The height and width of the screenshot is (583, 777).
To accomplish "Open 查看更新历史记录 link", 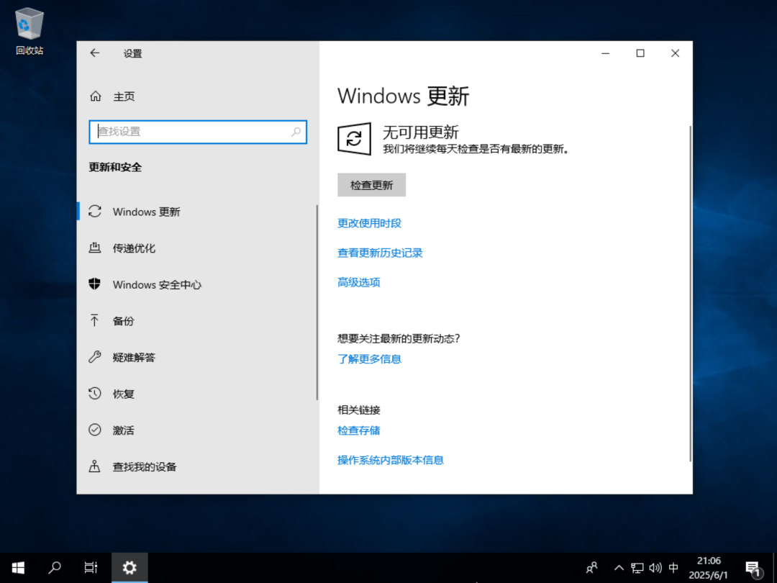I will [380, 253].
